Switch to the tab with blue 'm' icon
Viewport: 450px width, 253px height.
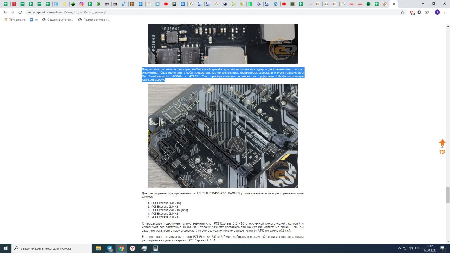click(x=56, y=4)
